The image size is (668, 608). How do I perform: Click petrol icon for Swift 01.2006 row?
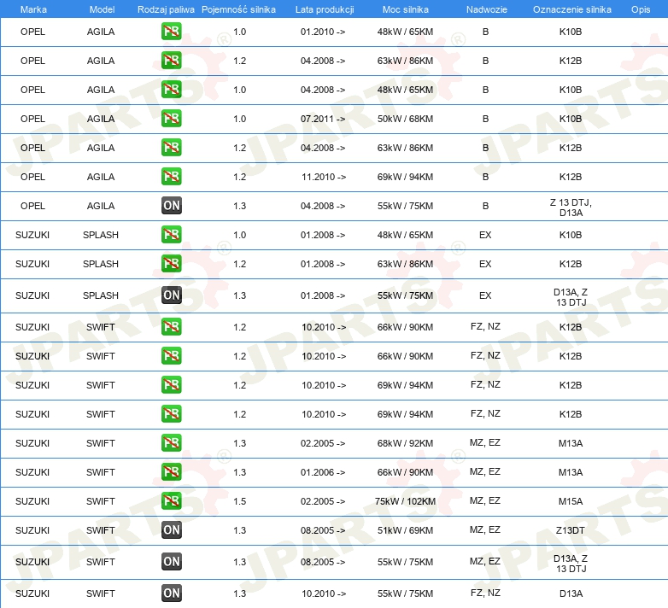(171, 471)
